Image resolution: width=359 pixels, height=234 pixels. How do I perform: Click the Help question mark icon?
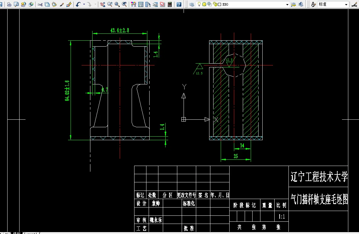pyautogui.click(x=179, y=4)
